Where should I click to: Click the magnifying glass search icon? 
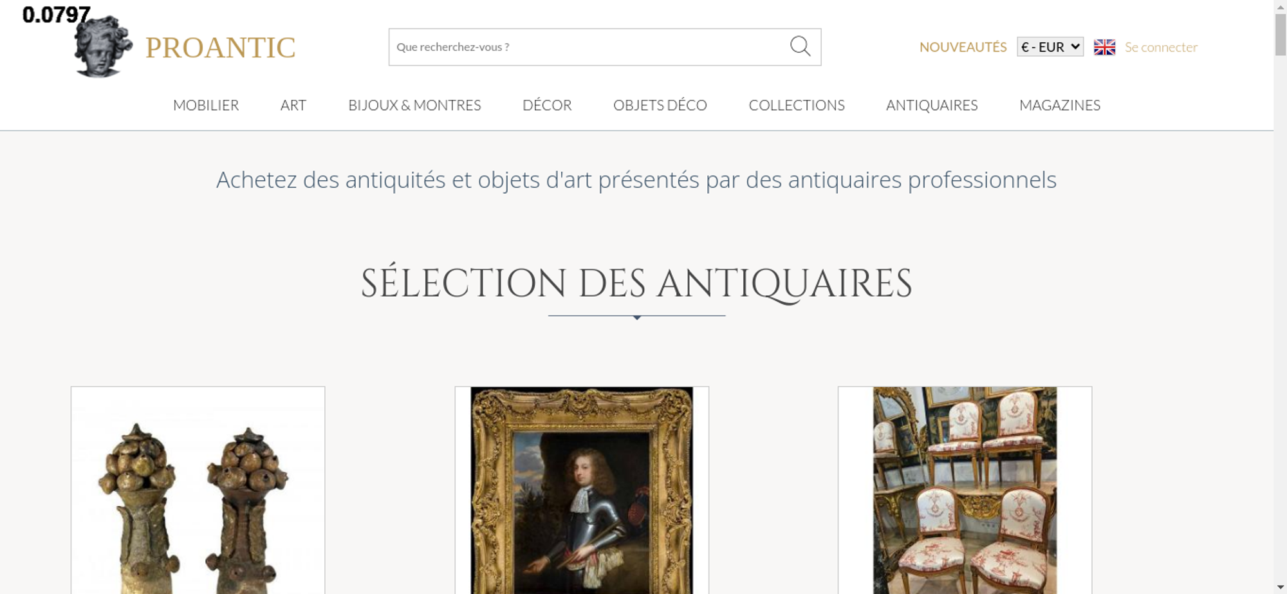coord(800,46)
